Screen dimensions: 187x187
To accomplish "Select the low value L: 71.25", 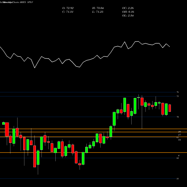I will 98,12.
